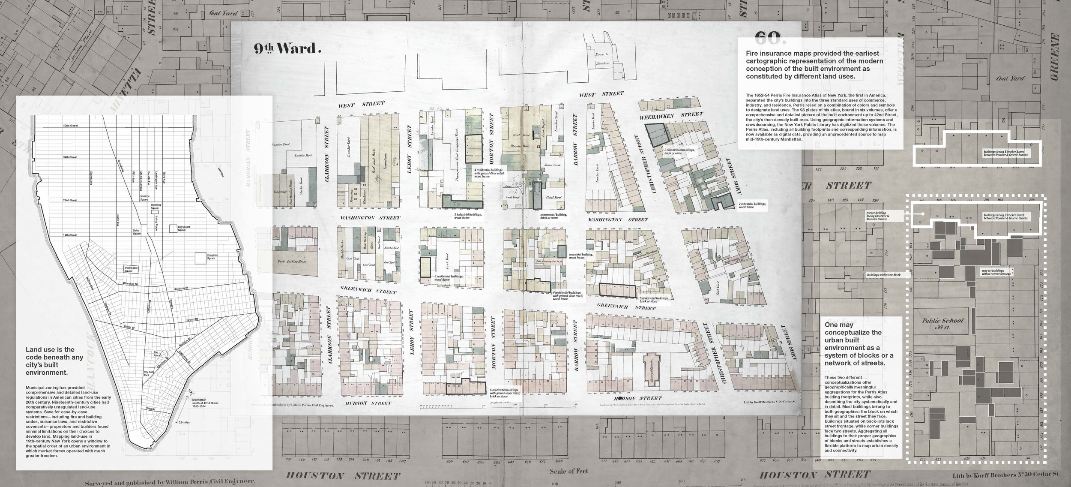Click annotation "3 residential buildings, wood frame"
Screen dimensions: 1071x487
(449, 278)
